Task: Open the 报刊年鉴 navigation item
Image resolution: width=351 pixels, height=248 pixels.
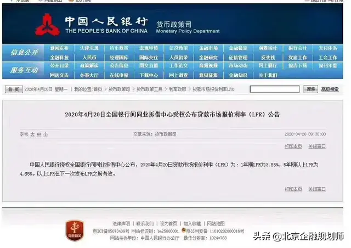Action: click(328, 66)
